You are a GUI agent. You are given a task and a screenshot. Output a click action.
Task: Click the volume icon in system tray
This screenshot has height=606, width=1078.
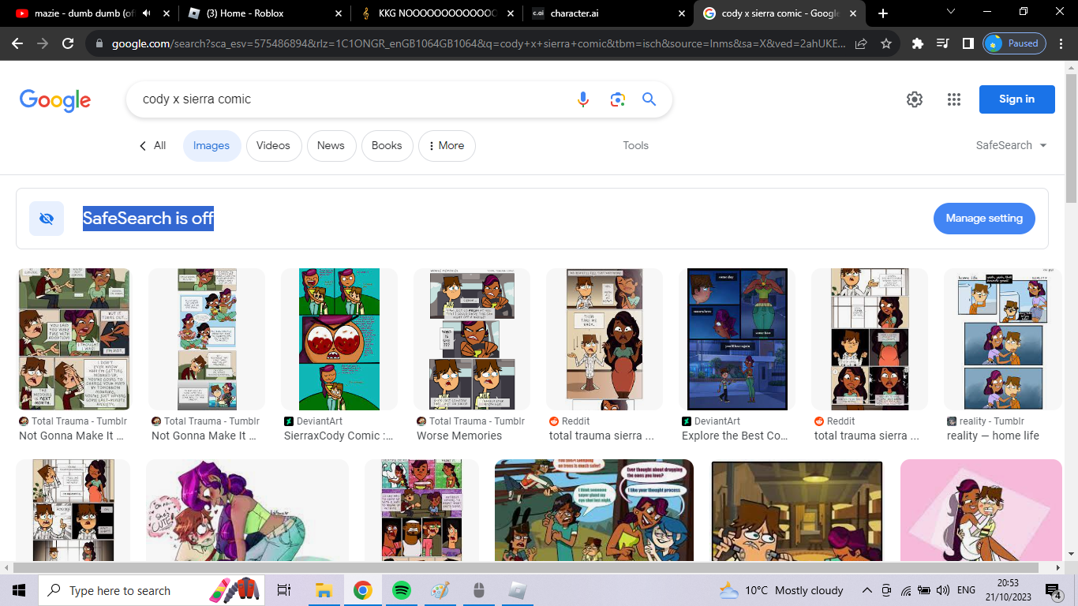click(x=942, y=590)
